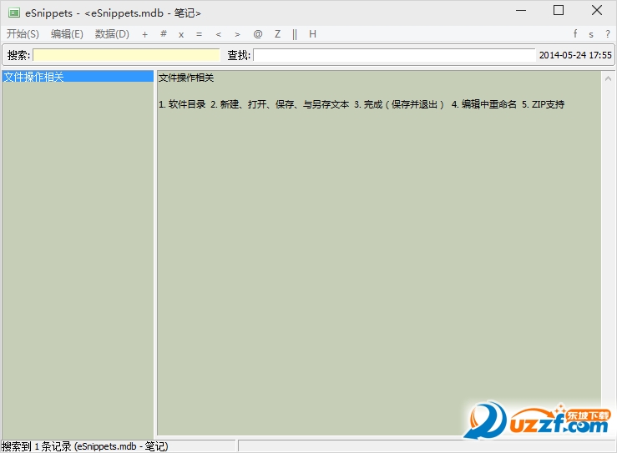Image resolution: width=617 pixels, height=453 pixels.
Task: Select the 文件操作相关 note in list
Action: tap(78, 77)
